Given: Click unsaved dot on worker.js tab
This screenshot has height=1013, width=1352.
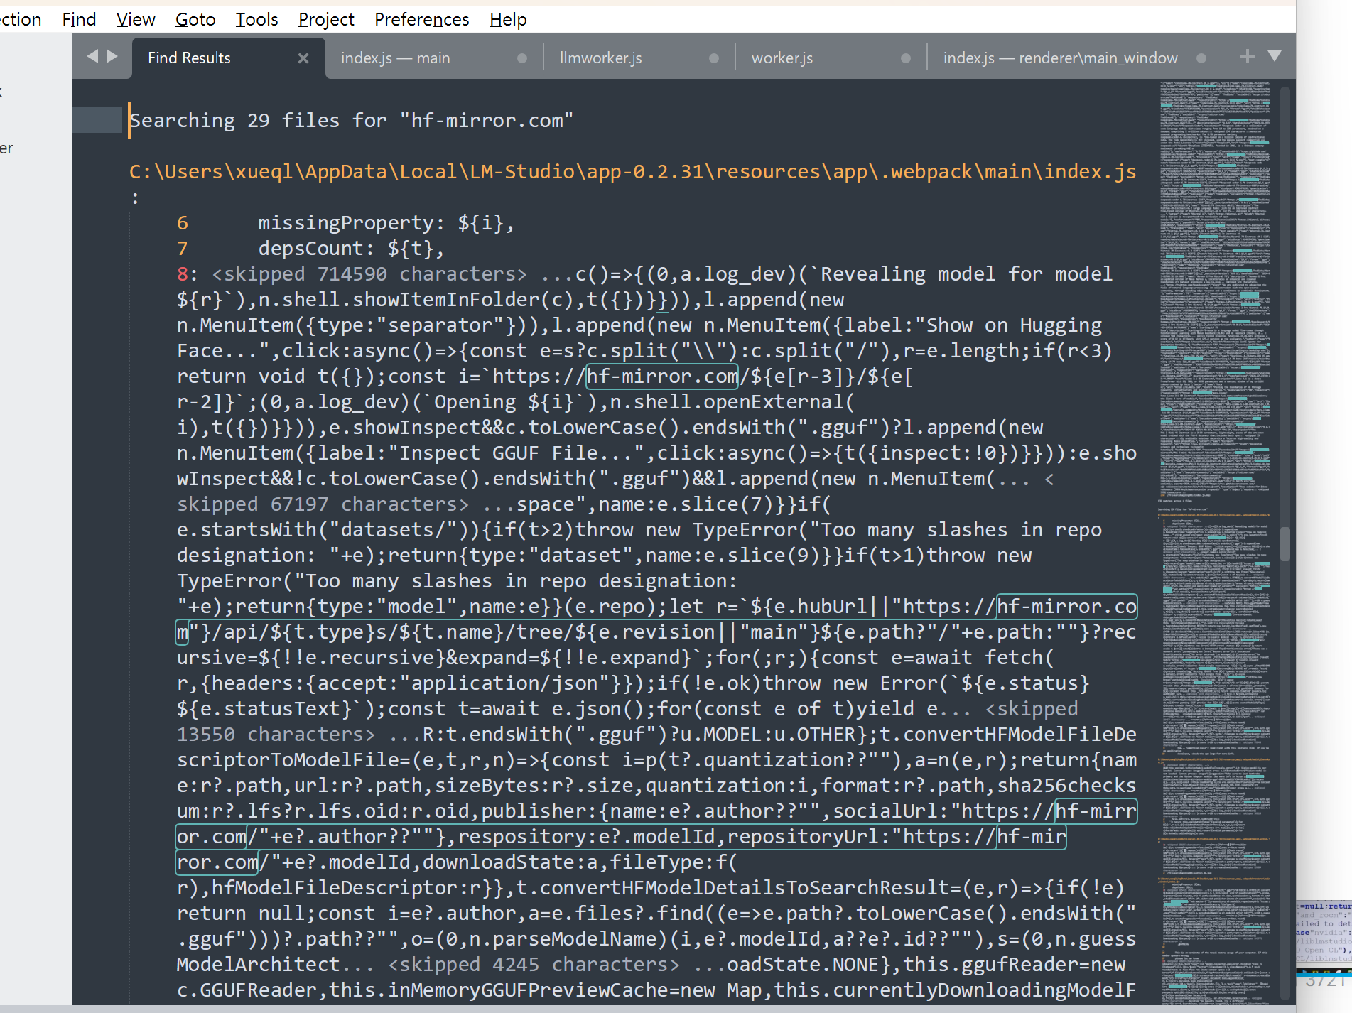Looking at the screenshot, I should [x=906, y=58].
